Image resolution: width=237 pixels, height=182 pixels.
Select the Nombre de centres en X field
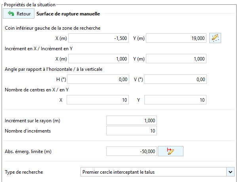97,100
